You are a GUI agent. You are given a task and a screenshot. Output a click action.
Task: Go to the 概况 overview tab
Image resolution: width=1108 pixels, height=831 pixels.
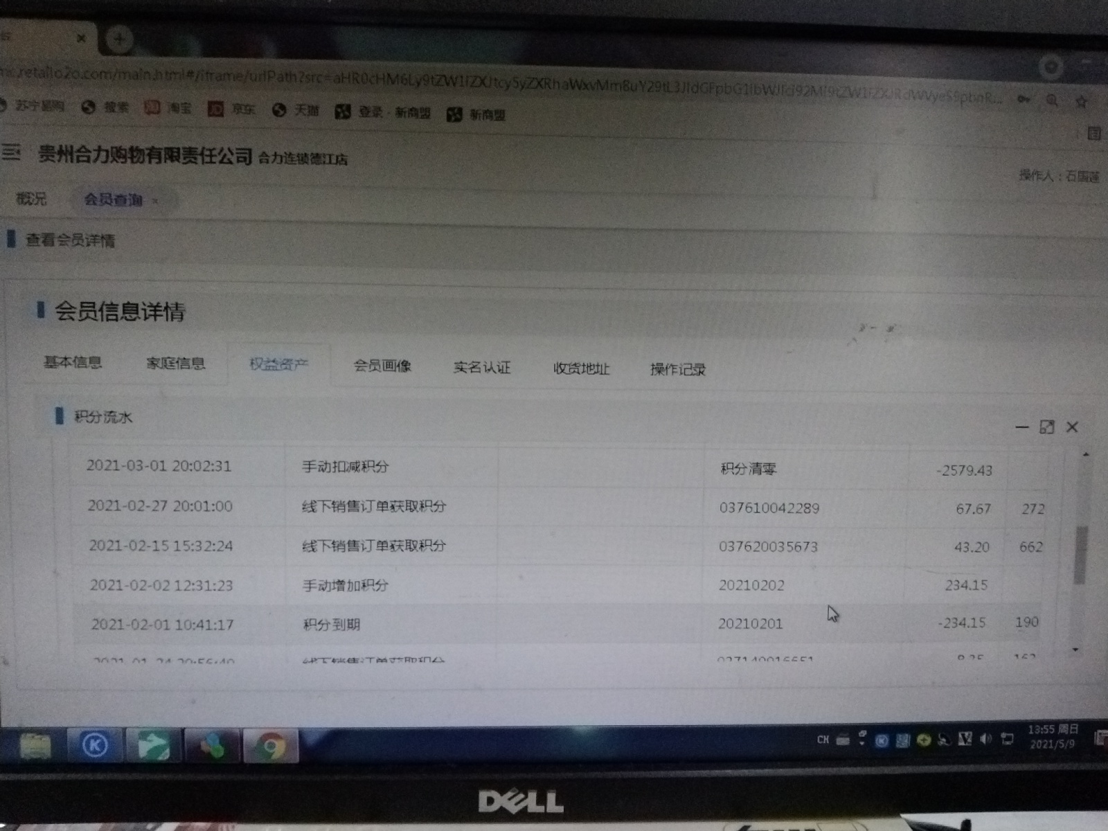point(31,199)
